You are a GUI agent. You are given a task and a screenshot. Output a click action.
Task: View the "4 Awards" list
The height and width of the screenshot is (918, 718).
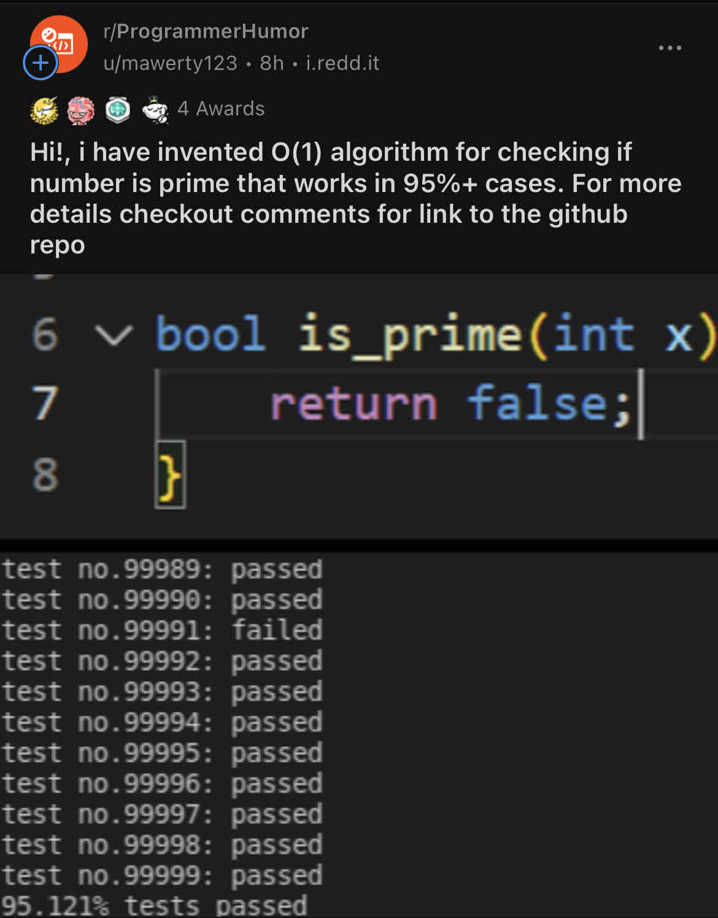click(221, 109)
